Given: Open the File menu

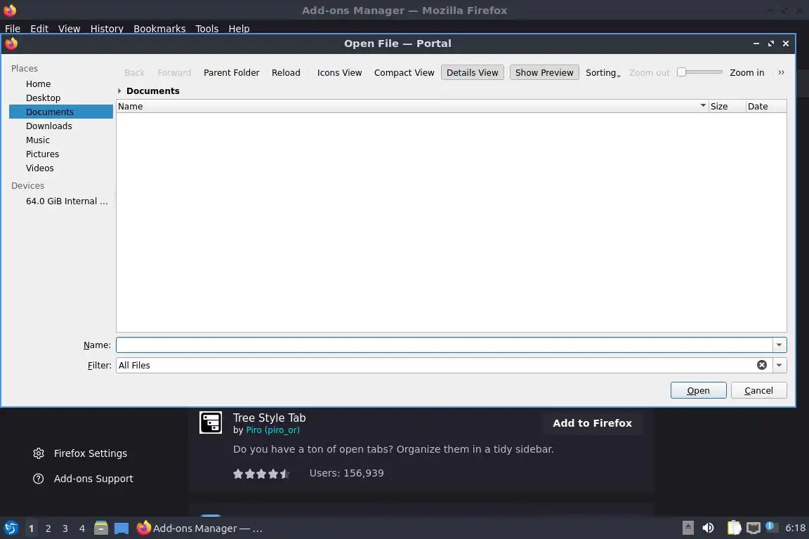Looking at the screenshot, I should 13,29.
